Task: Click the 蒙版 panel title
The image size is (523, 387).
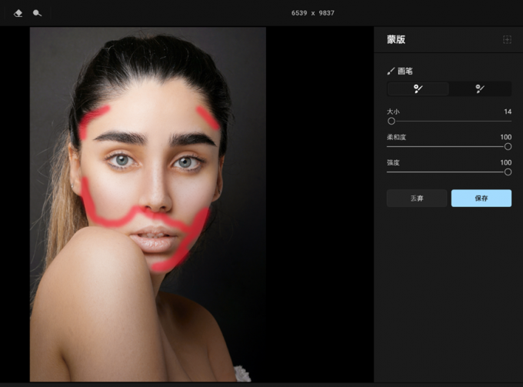Action: pyautogui.click(x=396, y=40)
